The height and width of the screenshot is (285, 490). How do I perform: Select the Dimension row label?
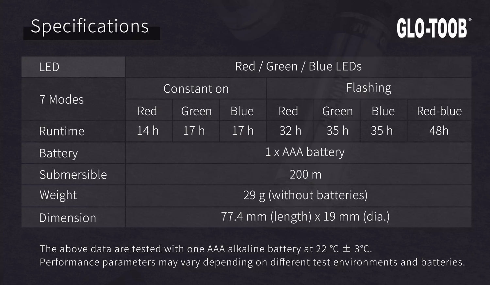(67, 218)
